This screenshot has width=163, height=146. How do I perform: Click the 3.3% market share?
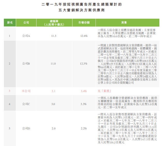(x=84, y=104)
